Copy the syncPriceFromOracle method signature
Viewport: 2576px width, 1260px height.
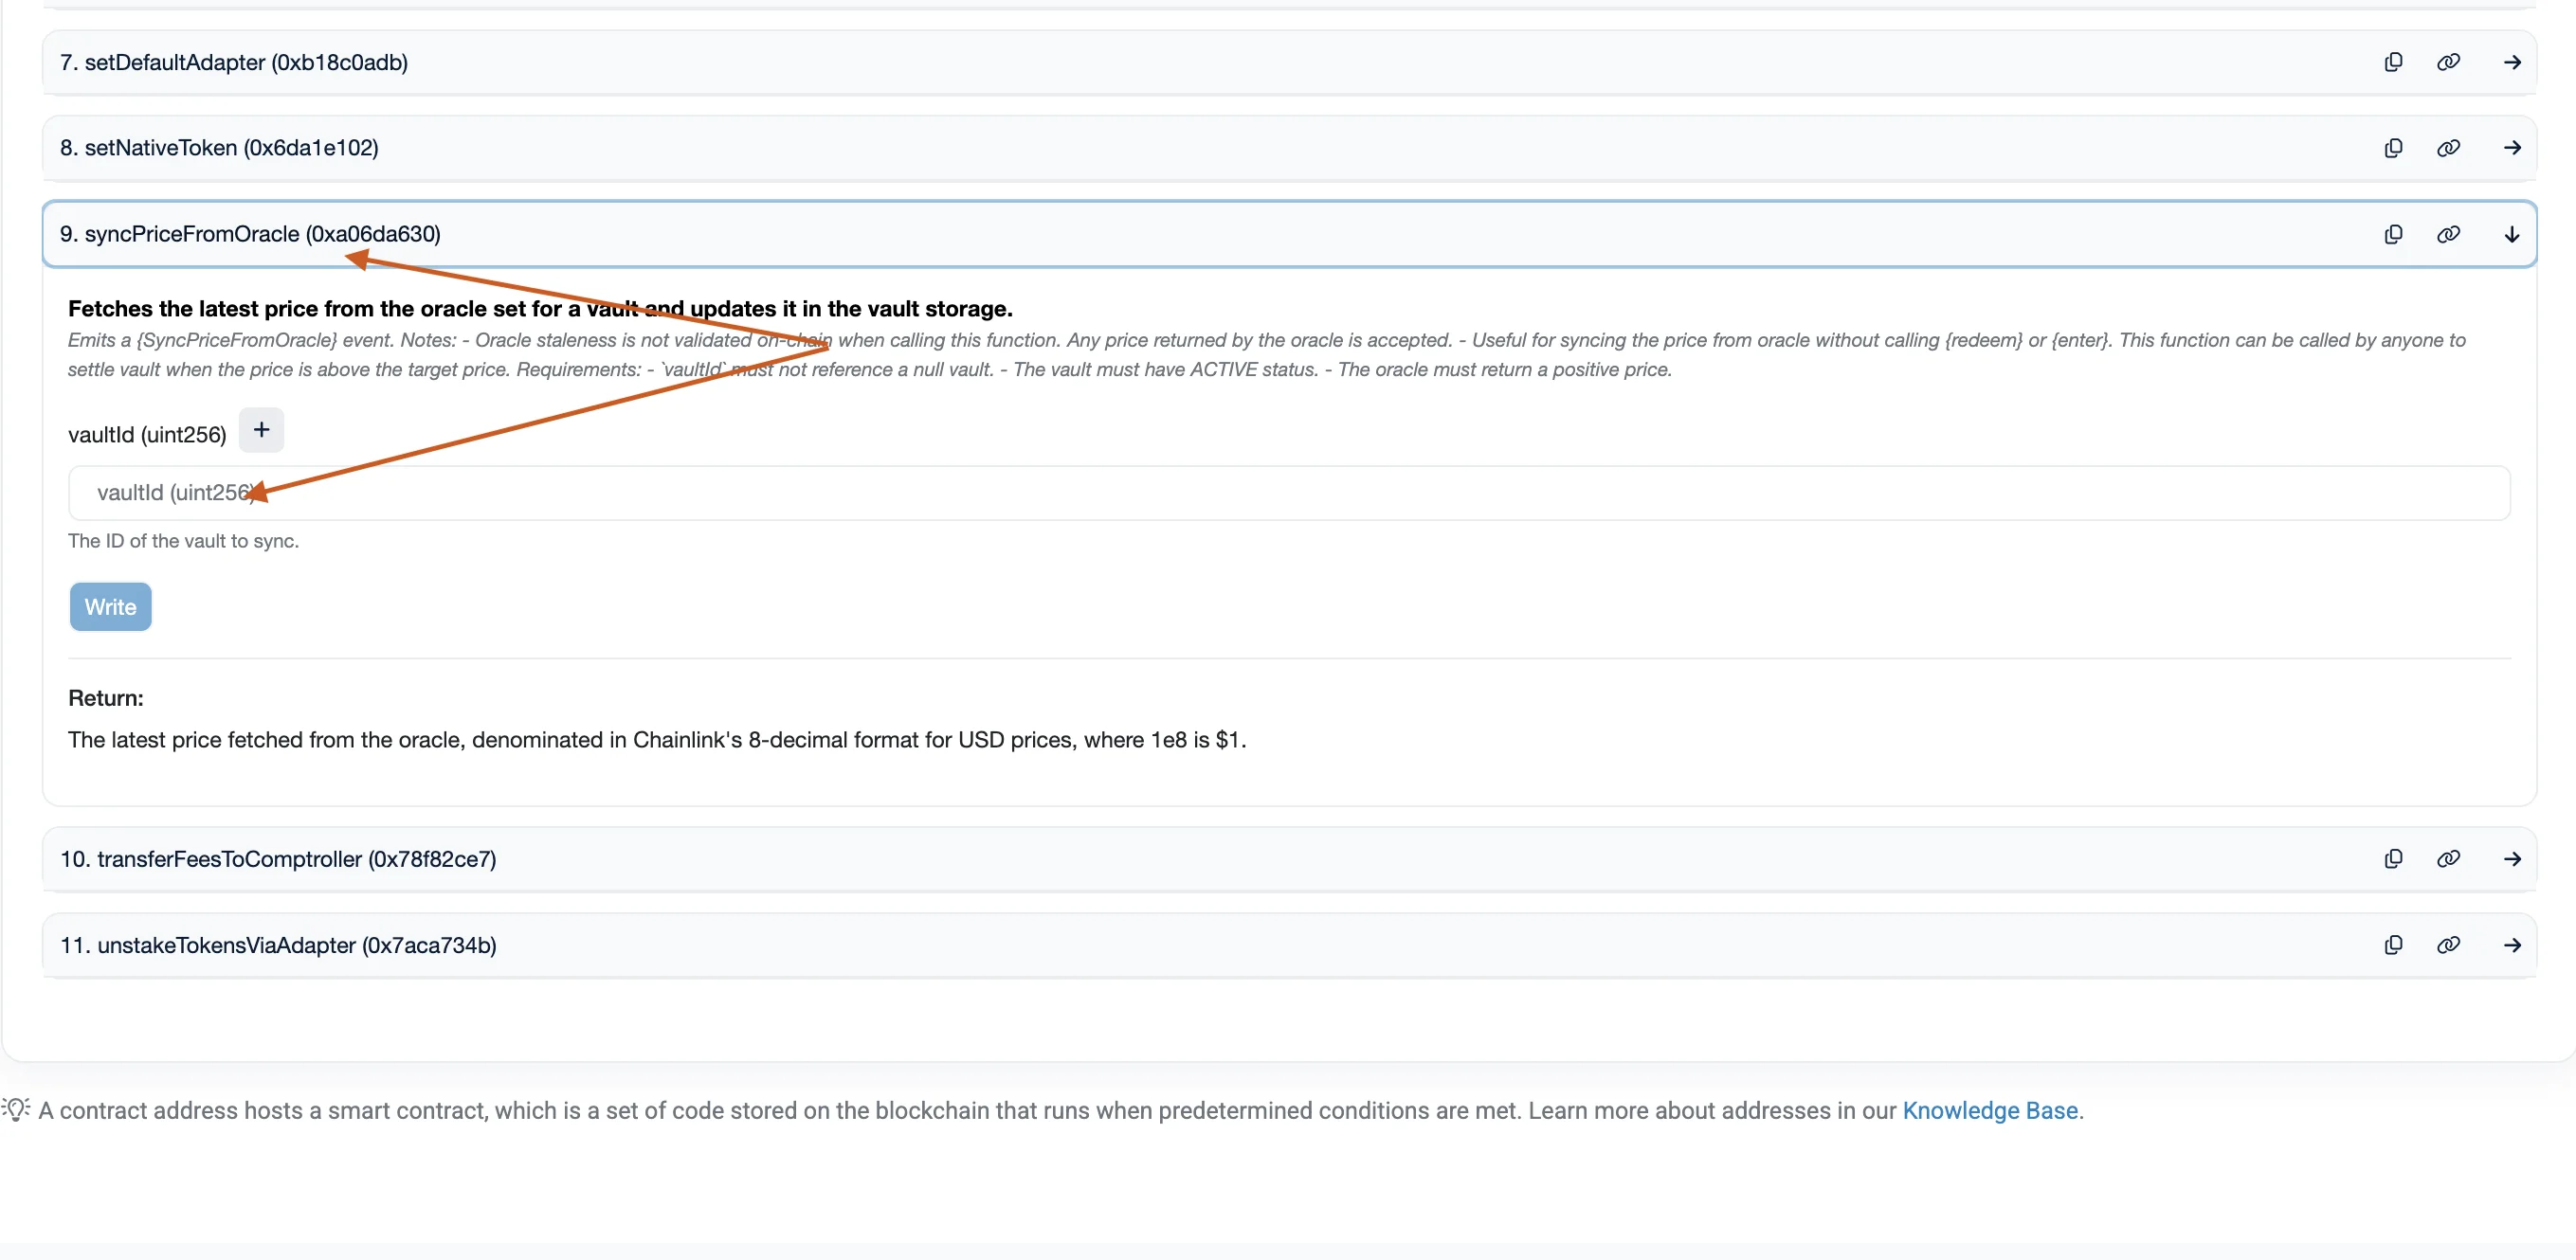[x=2394, y=234]
